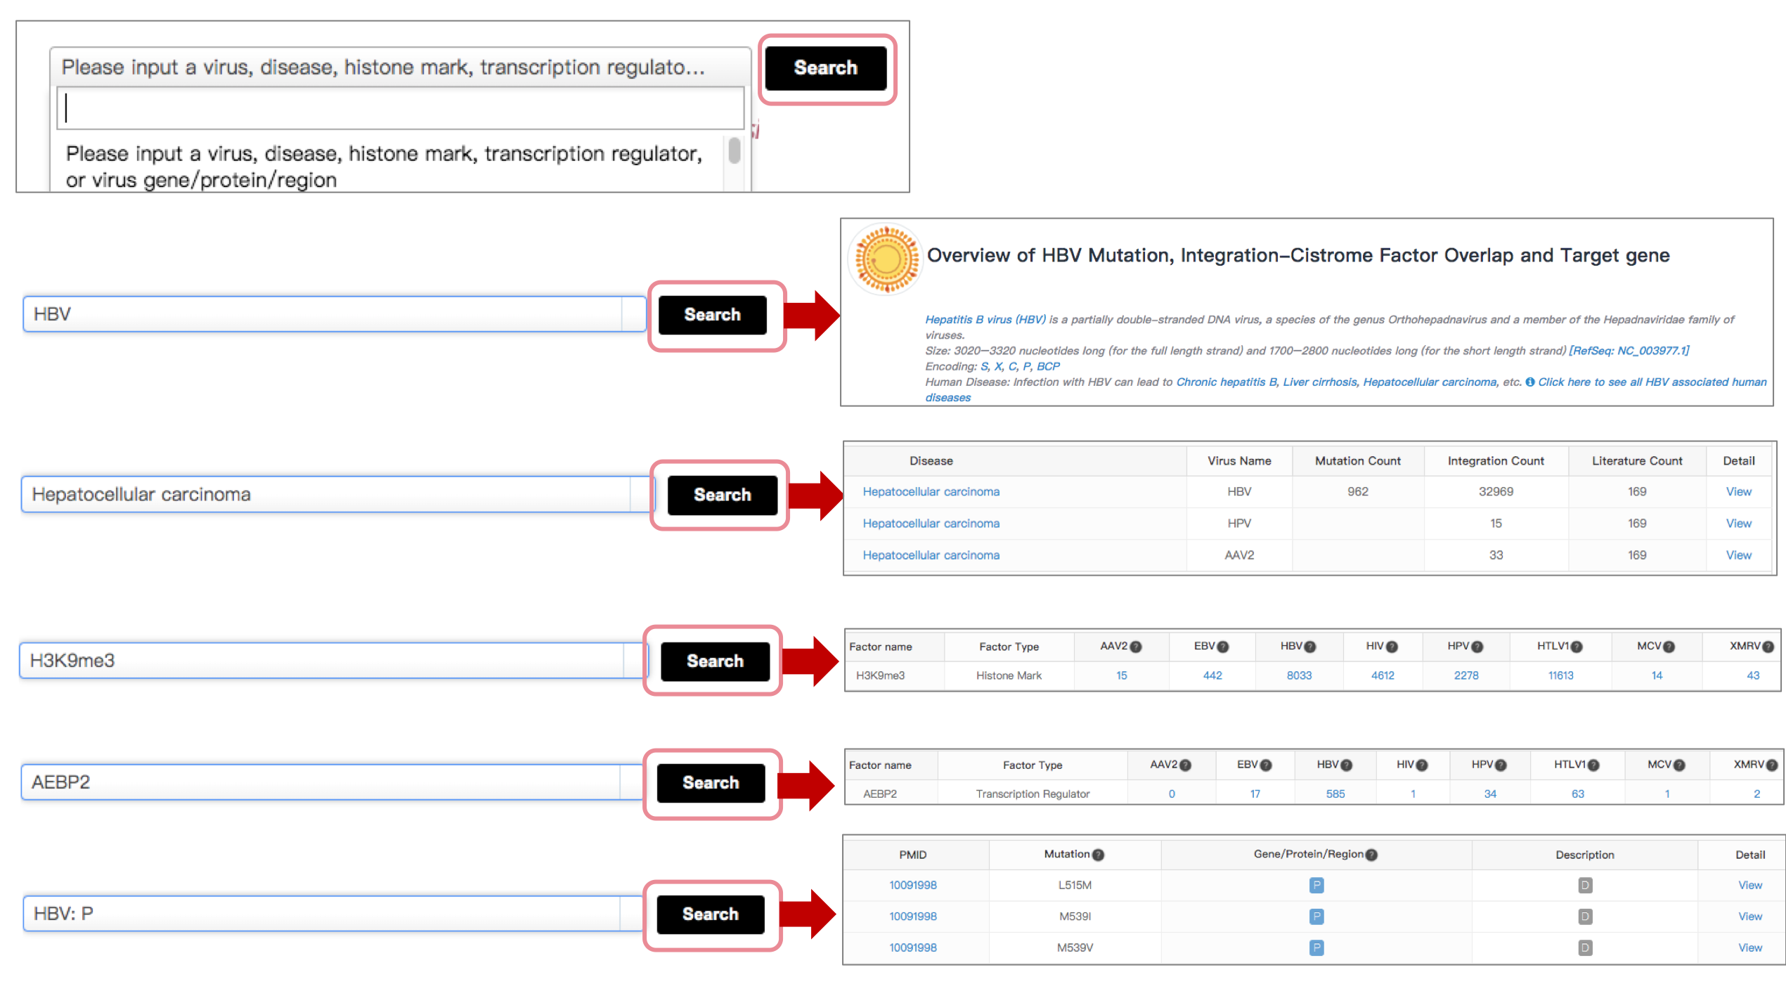Follow the RefSeq NC_003977.1 link
Image resolution: width=1786 pixels, height=984 pixels.
(1629, 350)
